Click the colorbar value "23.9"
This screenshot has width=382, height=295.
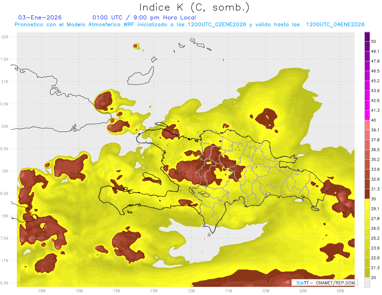pyautogui.click(x=375, y=248)
